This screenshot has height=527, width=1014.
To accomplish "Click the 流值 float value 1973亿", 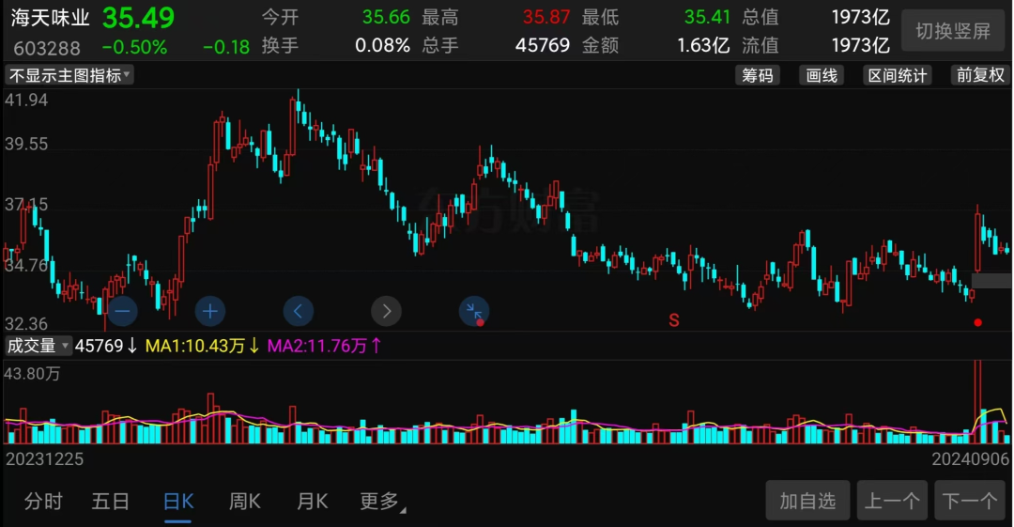I will click(x=860, y=45).
